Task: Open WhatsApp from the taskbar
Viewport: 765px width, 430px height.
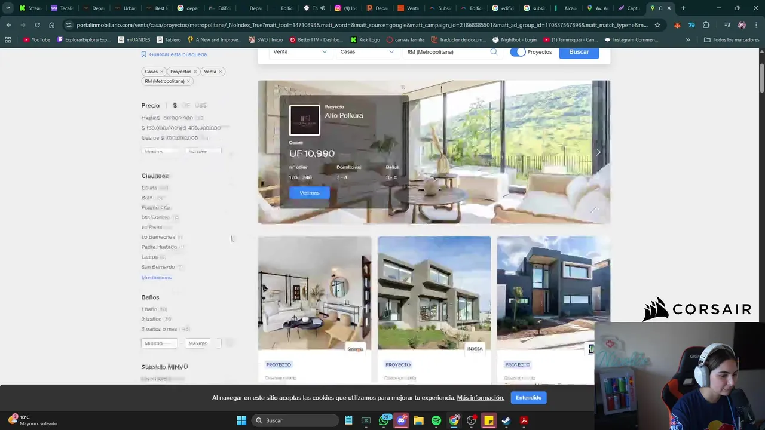Action: click(384, 420)
